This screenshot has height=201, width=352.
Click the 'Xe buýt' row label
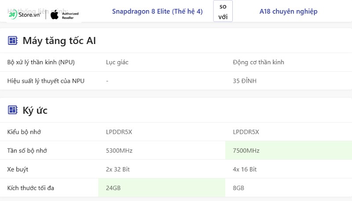tap(18, 169)
